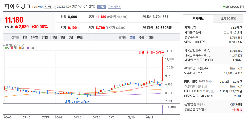The width and height of the screenshot is (251, 124).
Task: Click the +0.56% sector change value
Action: (x=237, y=110)
